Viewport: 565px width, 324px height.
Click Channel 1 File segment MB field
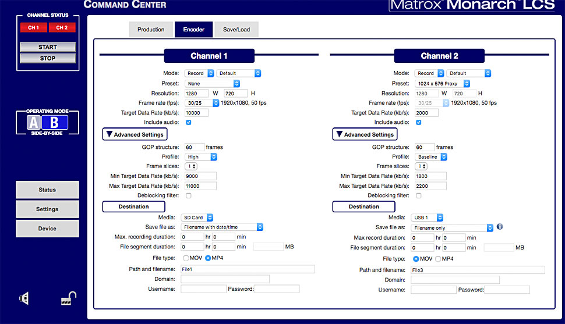click(269, 247)
